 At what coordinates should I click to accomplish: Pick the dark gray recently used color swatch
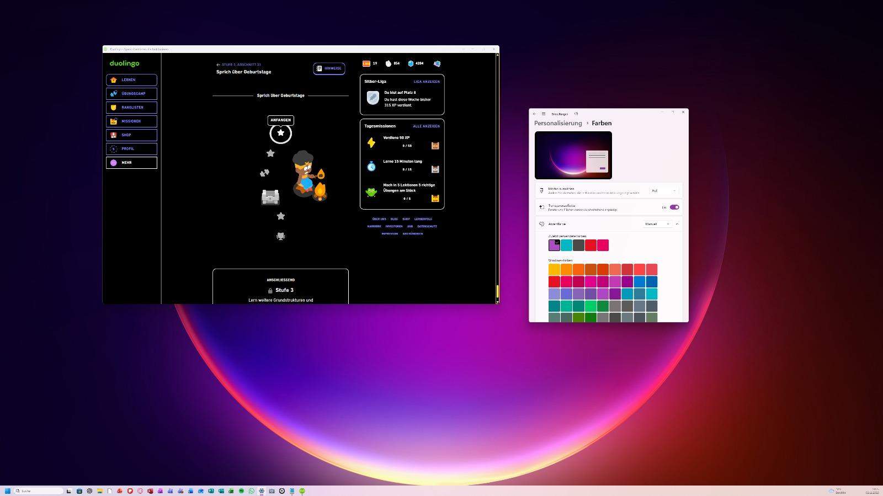pyautogui.click(x=578, y=245)
